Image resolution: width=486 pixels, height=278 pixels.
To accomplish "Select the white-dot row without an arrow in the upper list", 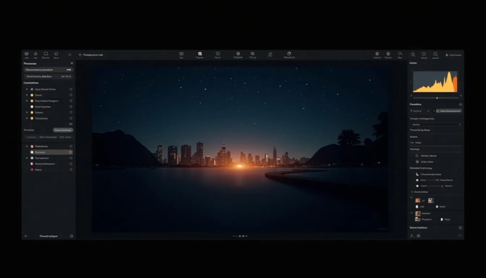I will click(49, 107).
